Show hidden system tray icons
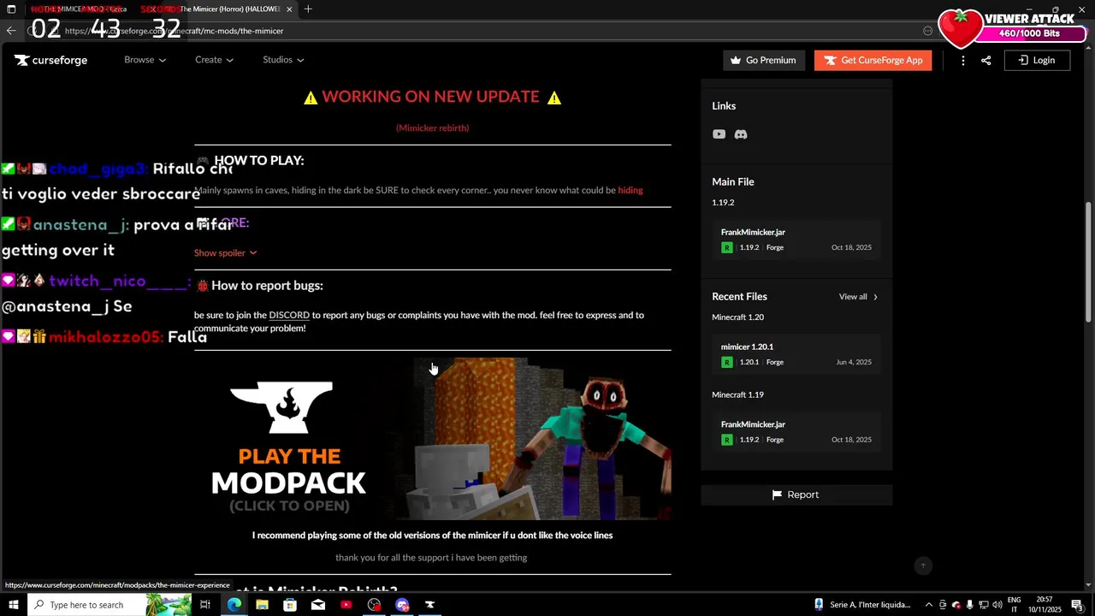This screenshot has height=616, width=1095. (928, 605)
